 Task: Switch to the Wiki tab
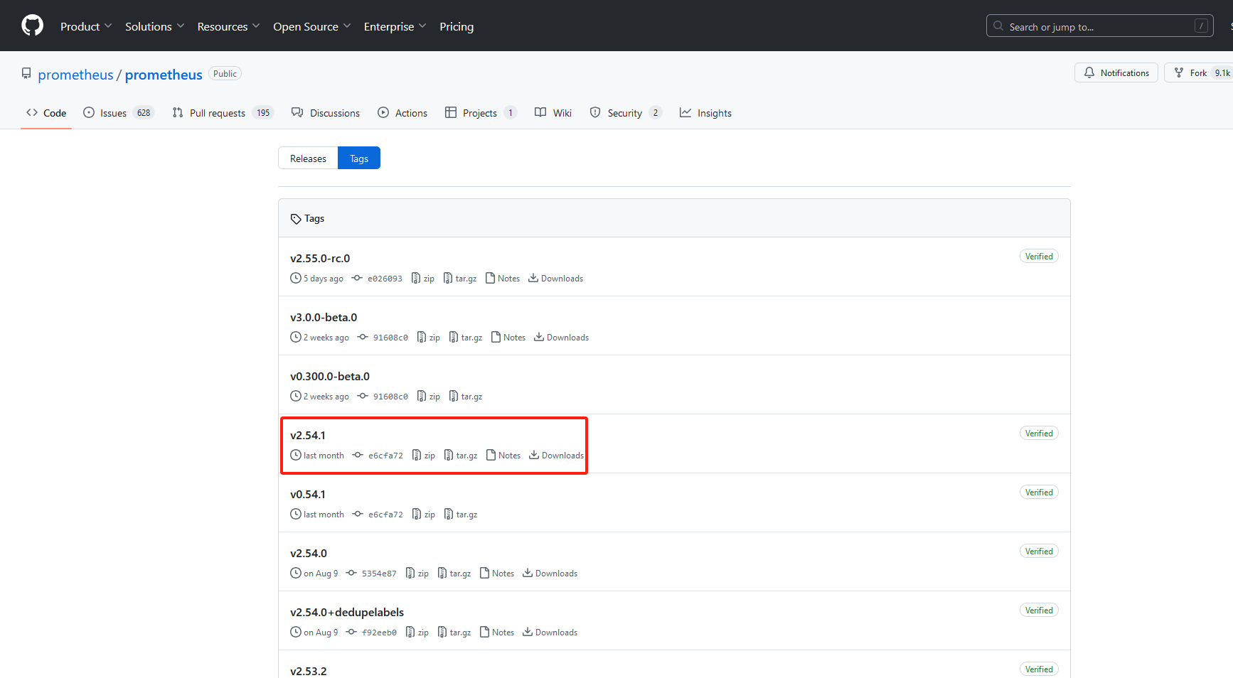point(553,113)
